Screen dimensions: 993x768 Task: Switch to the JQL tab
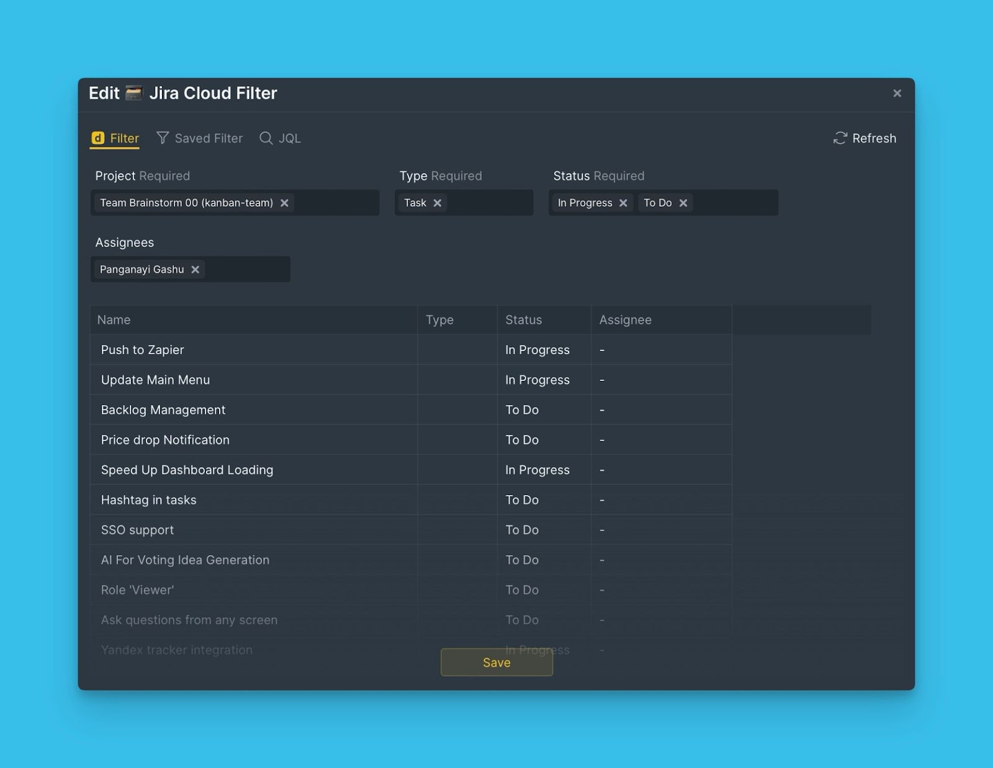pos(289,138)
